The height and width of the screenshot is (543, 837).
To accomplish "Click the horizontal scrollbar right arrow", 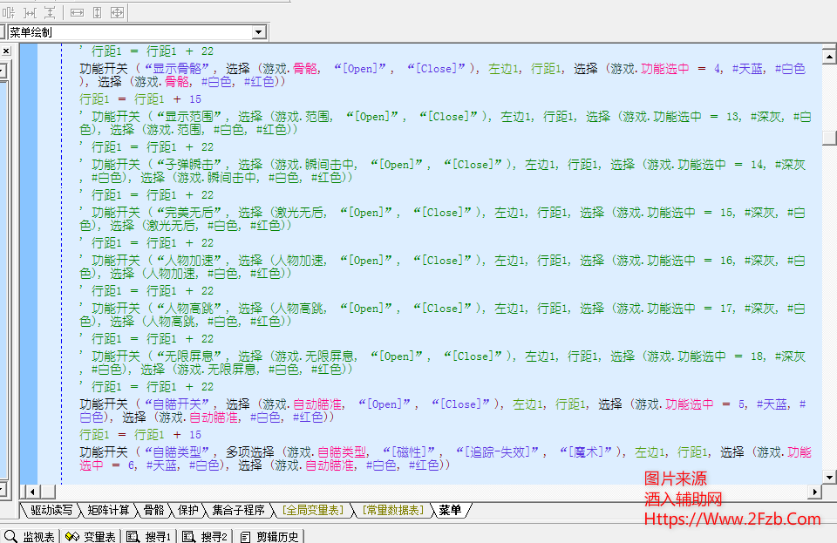I will 815,492.
